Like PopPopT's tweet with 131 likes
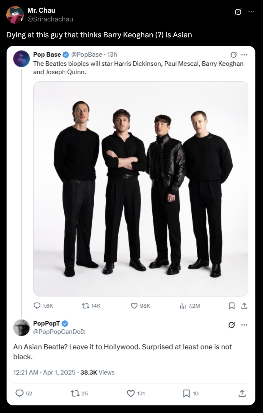Image resolution: width=263 pixels, height=413 pixels. [131, 393]
